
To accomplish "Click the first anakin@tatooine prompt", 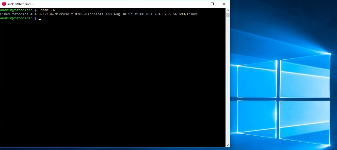I will tap(18, 10).
